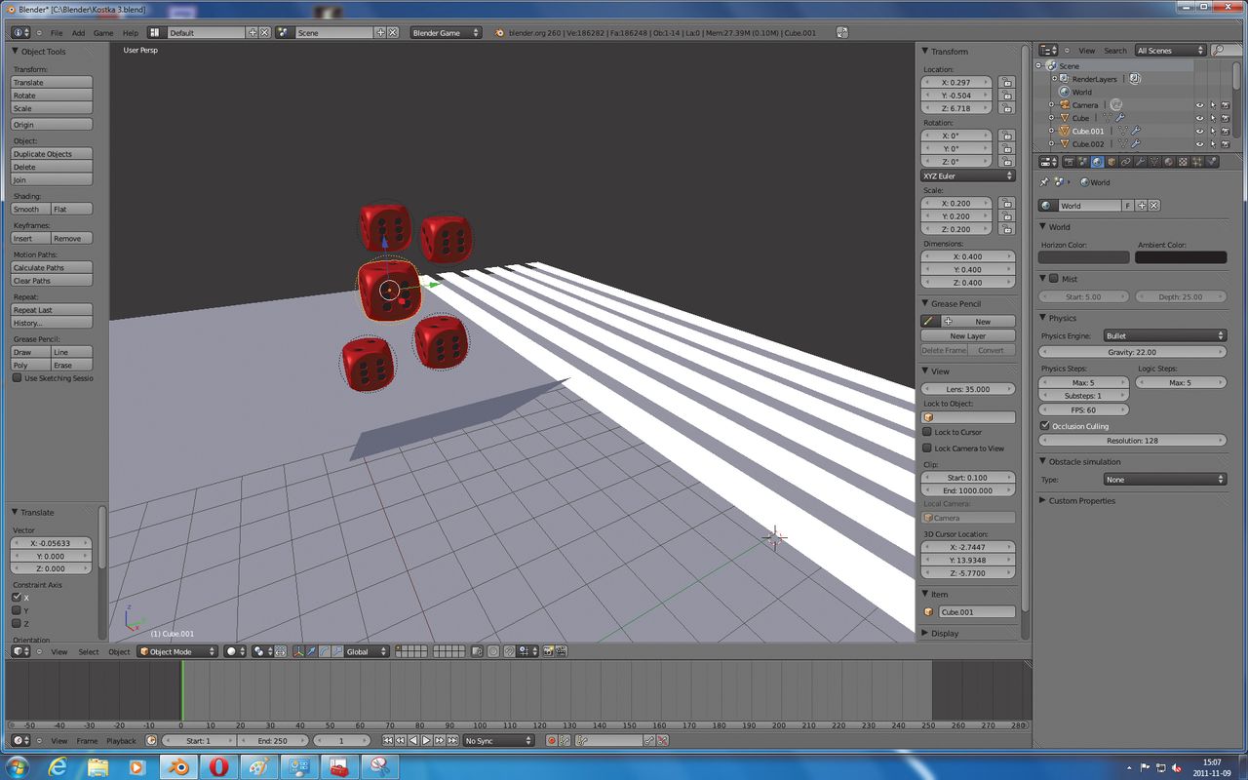Open the Object Mode dropdown
Image resolution: width=1248 pixels, height=780 pixels.
click(x=177, y=651)
